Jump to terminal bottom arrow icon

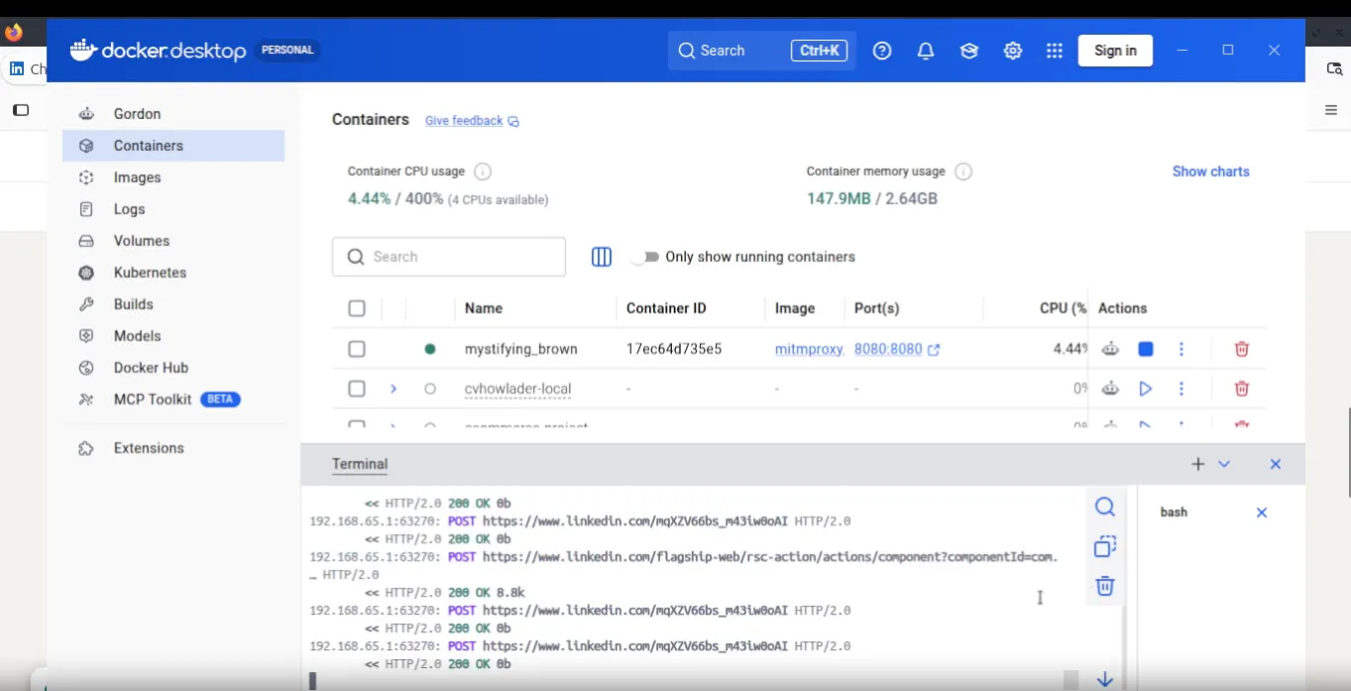point(1105,680)
